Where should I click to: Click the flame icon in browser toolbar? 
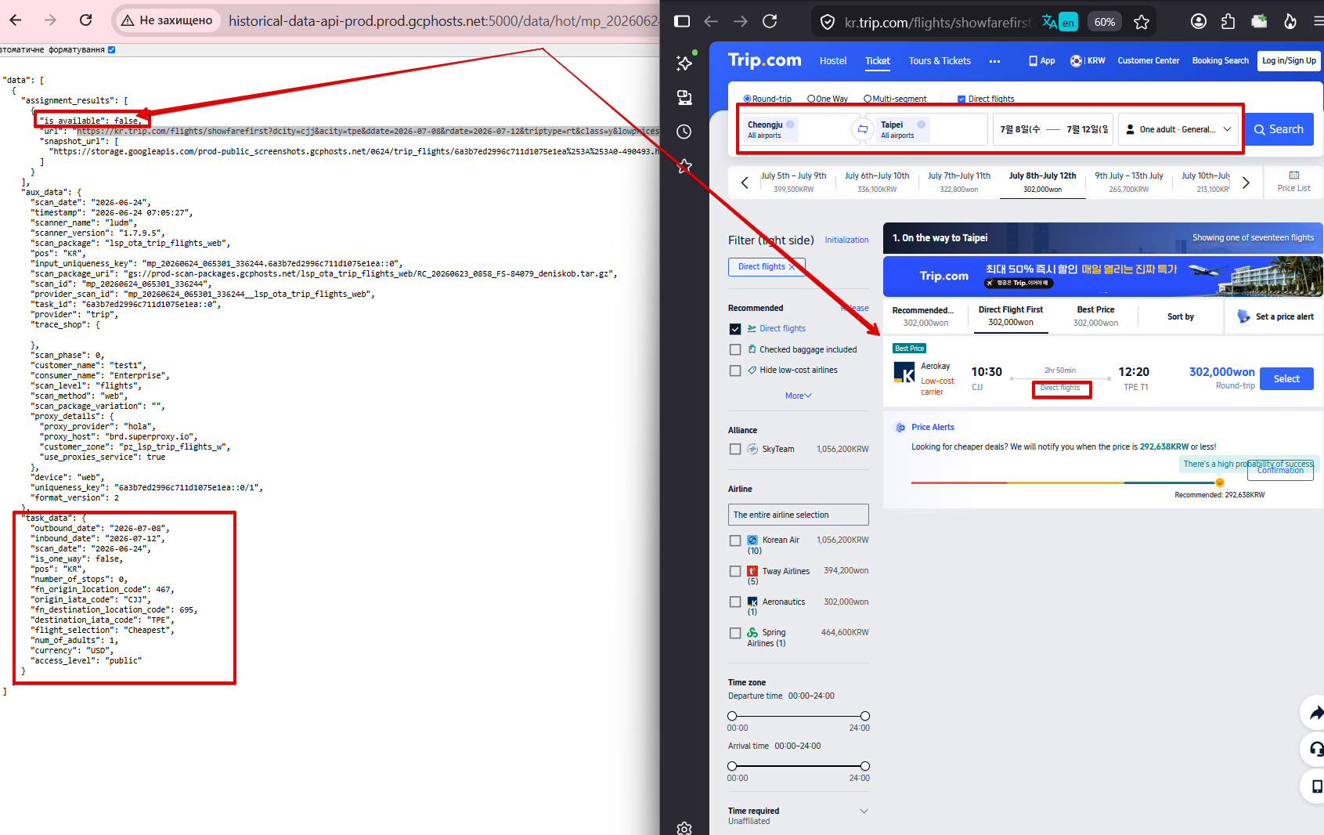[1290, 22]
